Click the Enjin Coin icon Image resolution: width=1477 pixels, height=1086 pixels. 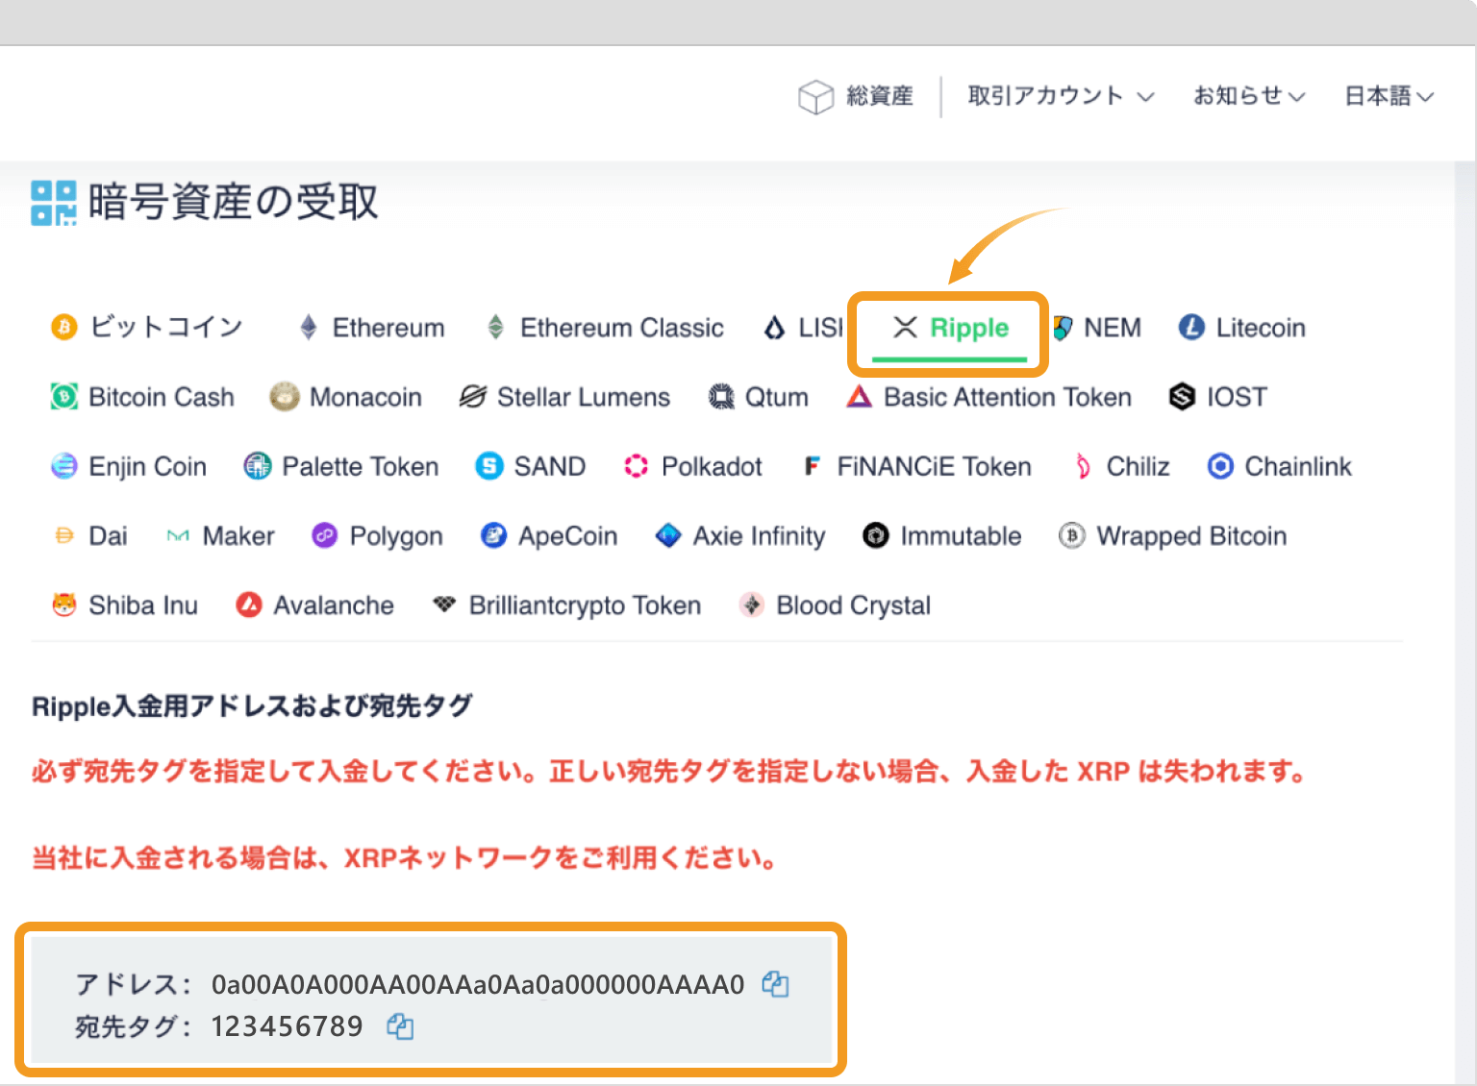pyautogui.click(x=63, y=466)
